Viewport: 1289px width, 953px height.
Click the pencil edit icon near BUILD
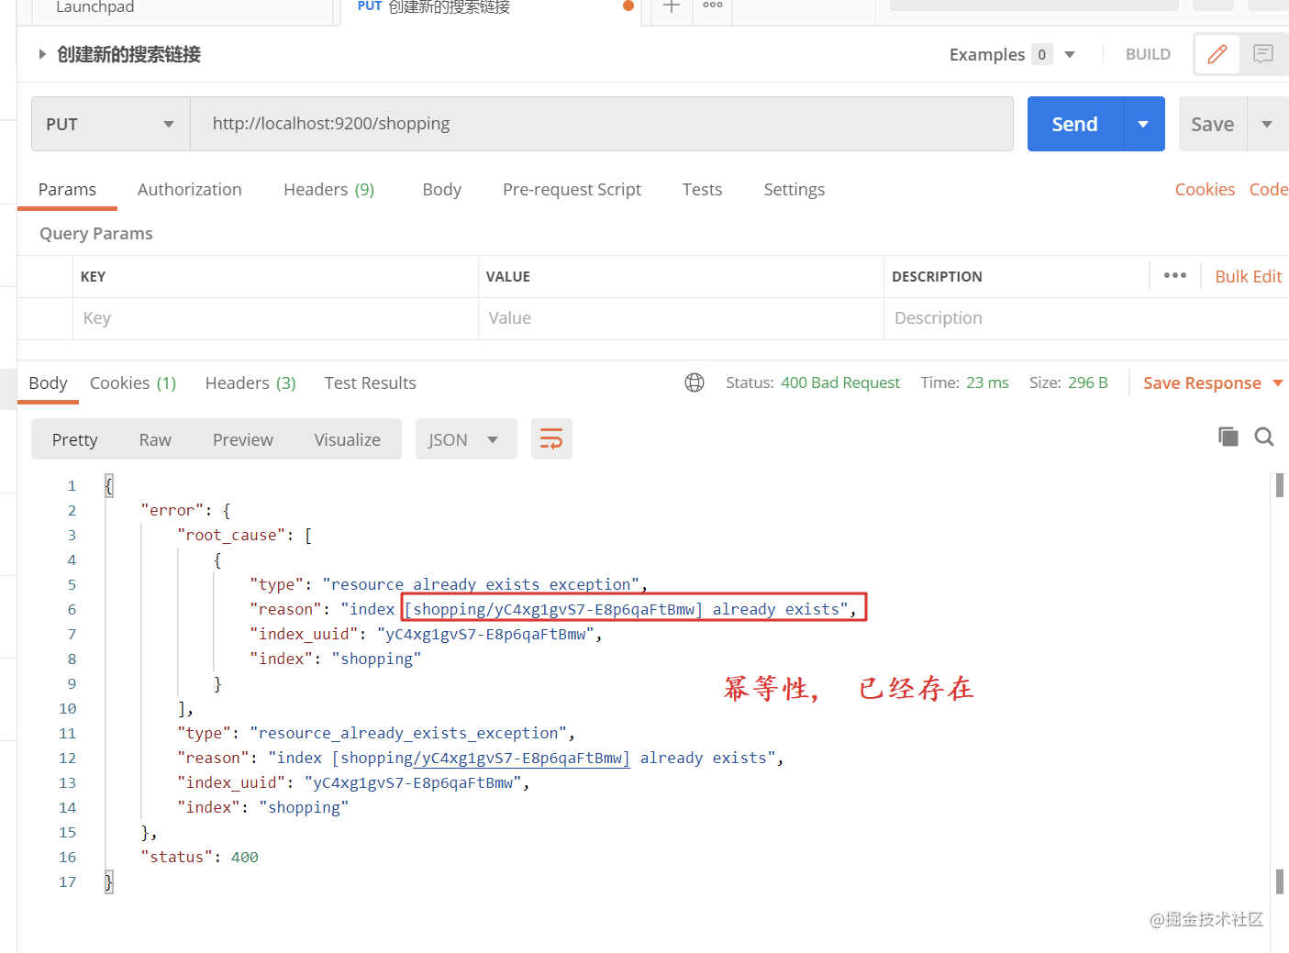1217,54
